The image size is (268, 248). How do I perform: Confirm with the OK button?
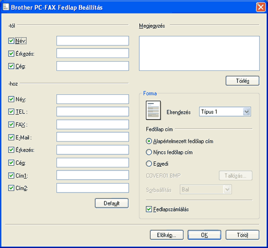(x=204, y=235)
